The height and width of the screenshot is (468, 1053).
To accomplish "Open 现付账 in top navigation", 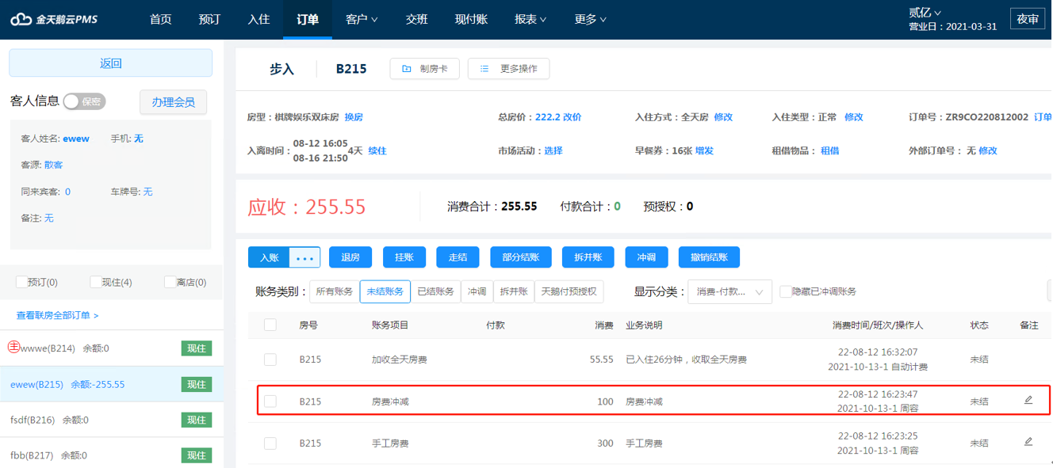I will (x=471, y=19).
